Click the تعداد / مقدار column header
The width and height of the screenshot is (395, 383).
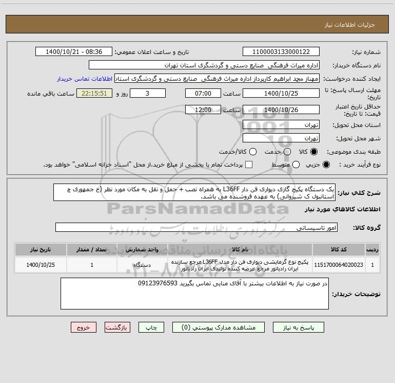pyautogui.click(x=92, y=249)
